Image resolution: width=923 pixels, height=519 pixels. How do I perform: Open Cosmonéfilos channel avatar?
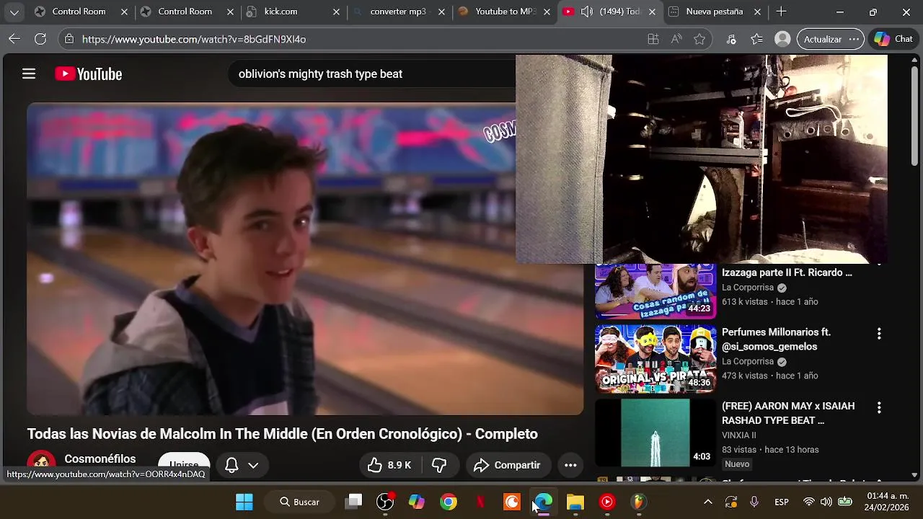pos(41,462)
